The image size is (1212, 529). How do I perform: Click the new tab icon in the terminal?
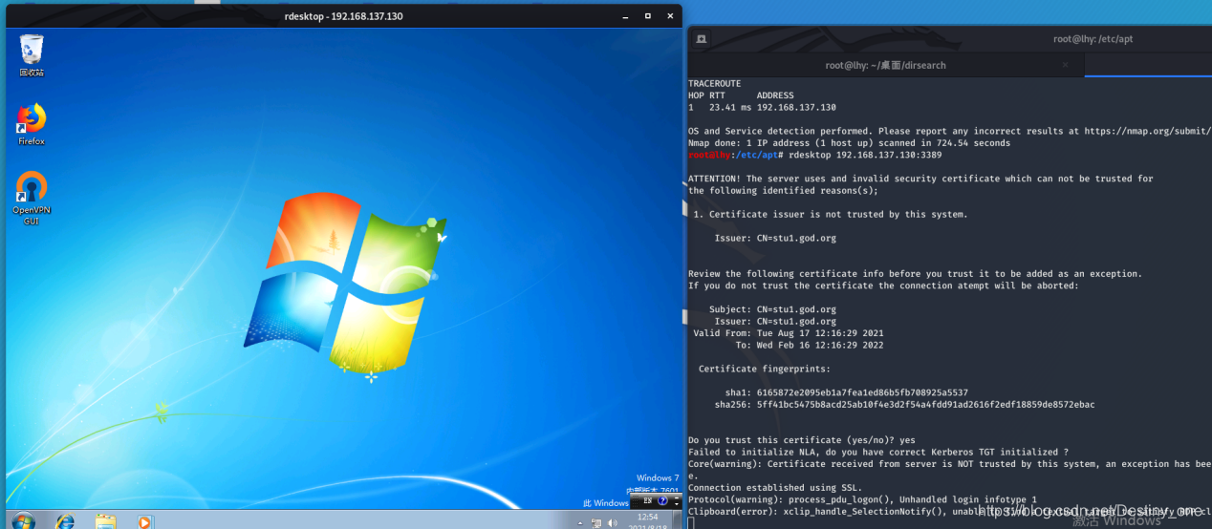click(701, 39)
